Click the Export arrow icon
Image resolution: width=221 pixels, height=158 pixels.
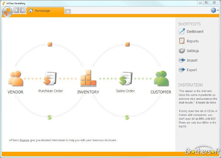coord(182,70)
